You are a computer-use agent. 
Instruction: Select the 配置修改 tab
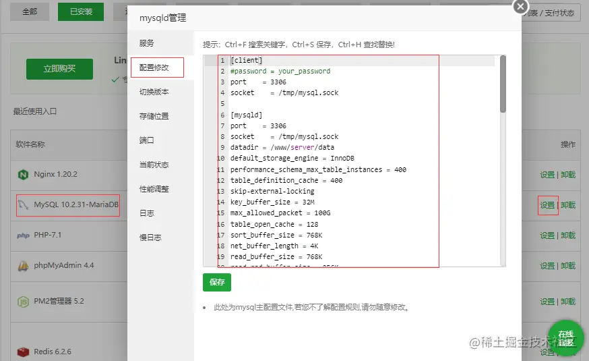154,67
